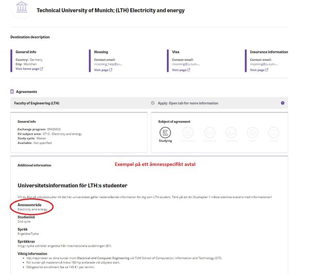Collapse the Faculty of Engineering agreement
Image resolution: width=309 pixels, height=274 pixels.
click(282, 103)
